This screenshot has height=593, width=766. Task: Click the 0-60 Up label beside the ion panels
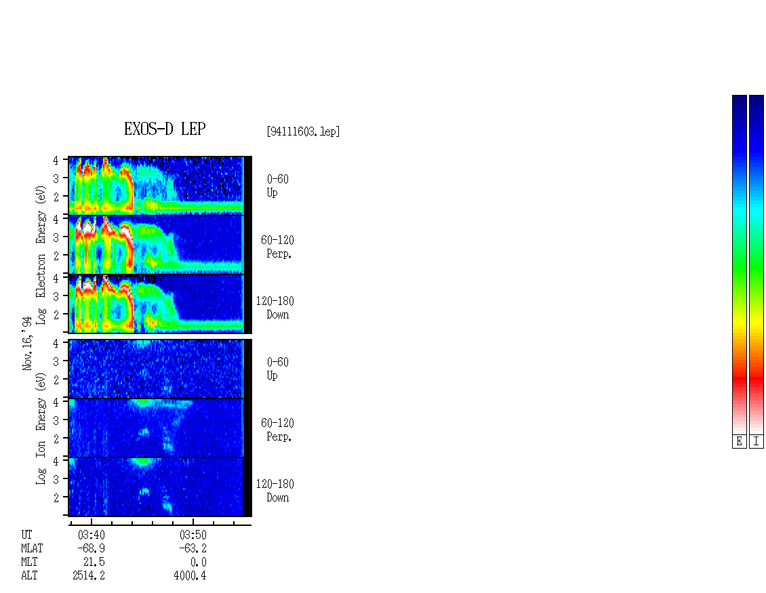277,369
